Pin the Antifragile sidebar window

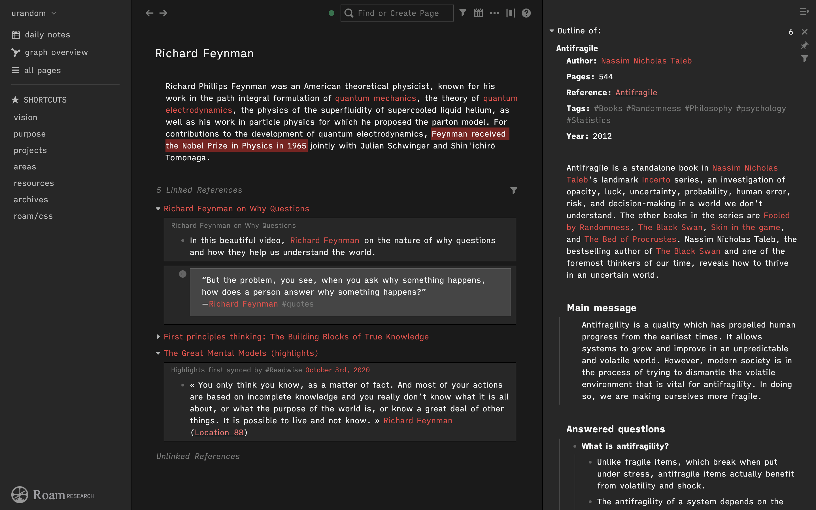click(804, 46)
